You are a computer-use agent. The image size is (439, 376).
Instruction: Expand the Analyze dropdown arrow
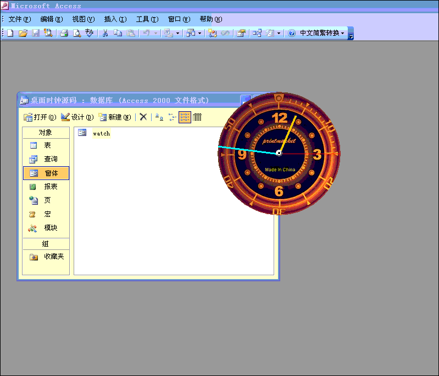coord(199,33)
